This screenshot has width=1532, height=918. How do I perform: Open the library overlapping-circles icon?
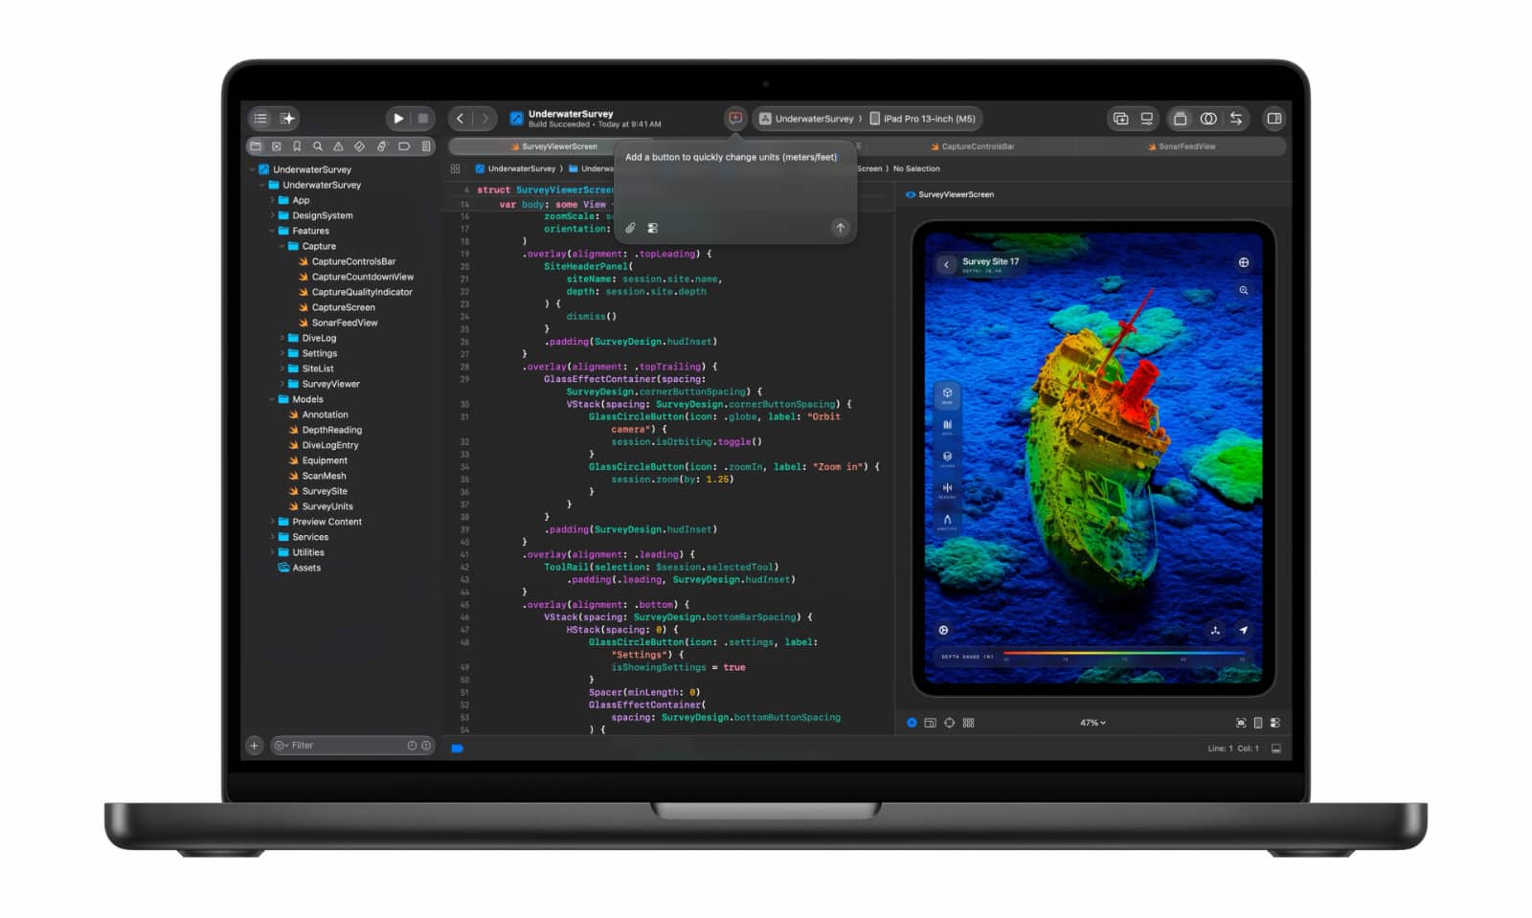(x=1208, y=119)
